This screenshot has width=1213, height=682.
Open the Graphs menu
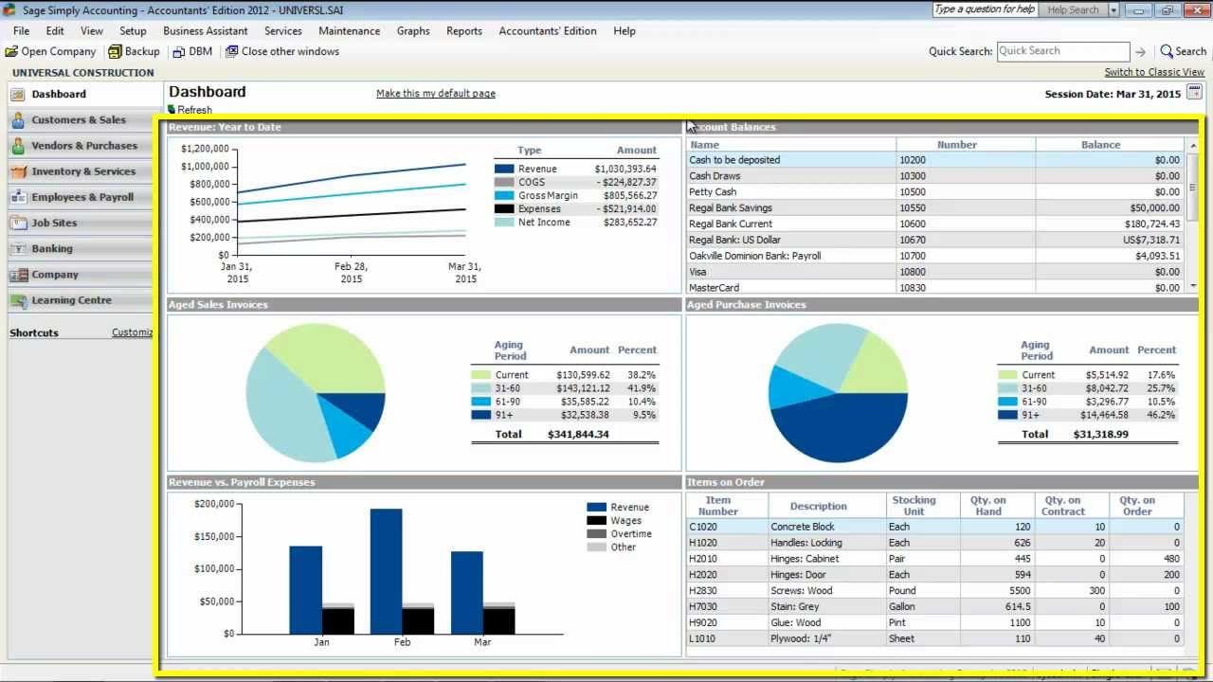[413, 30]
